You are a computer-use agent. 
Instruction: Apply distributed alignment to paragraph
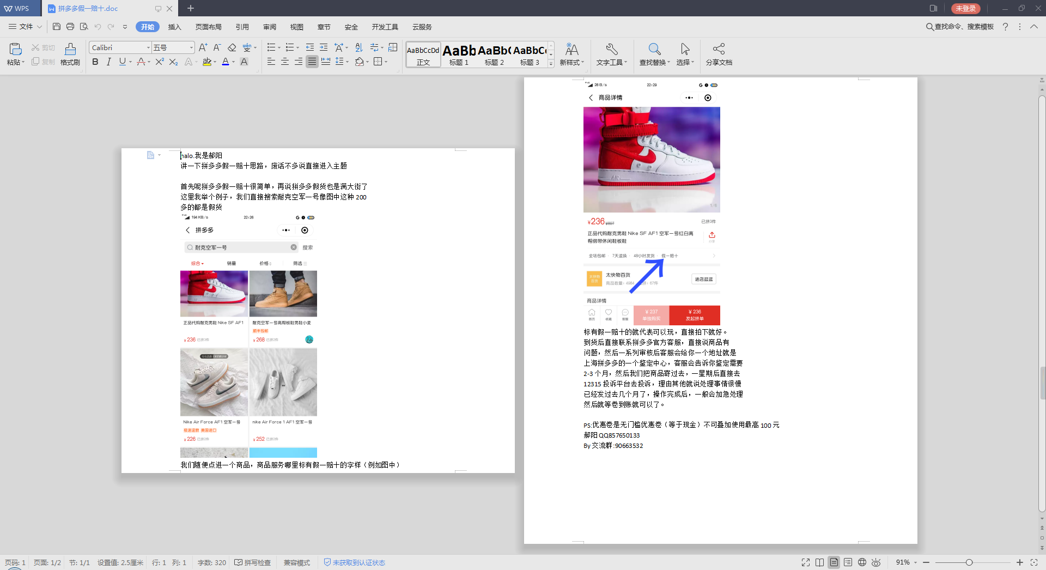click(326, 62)
